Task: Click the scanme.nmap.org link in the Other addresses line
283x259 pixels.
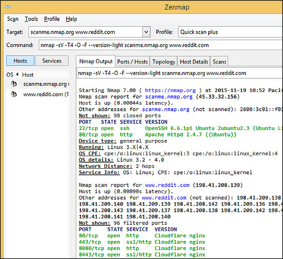Action: click(x=166, y=109)
